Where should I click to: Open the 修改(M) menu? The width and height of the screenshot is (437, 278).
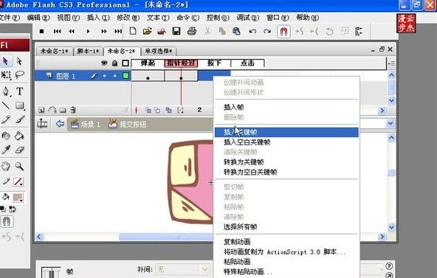[128, 18]
